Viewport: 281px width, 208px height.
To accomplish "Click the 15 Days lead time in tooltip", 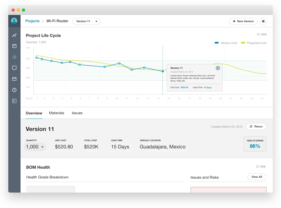I will (x=208, y=88).
